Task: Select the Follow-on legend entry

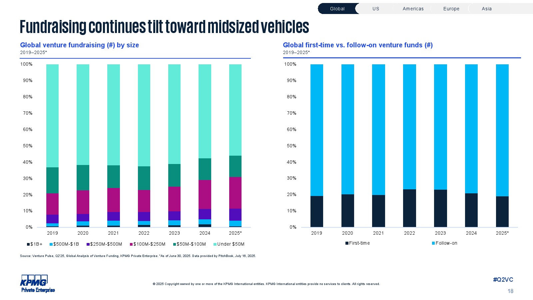Action: tap(444, 243)
